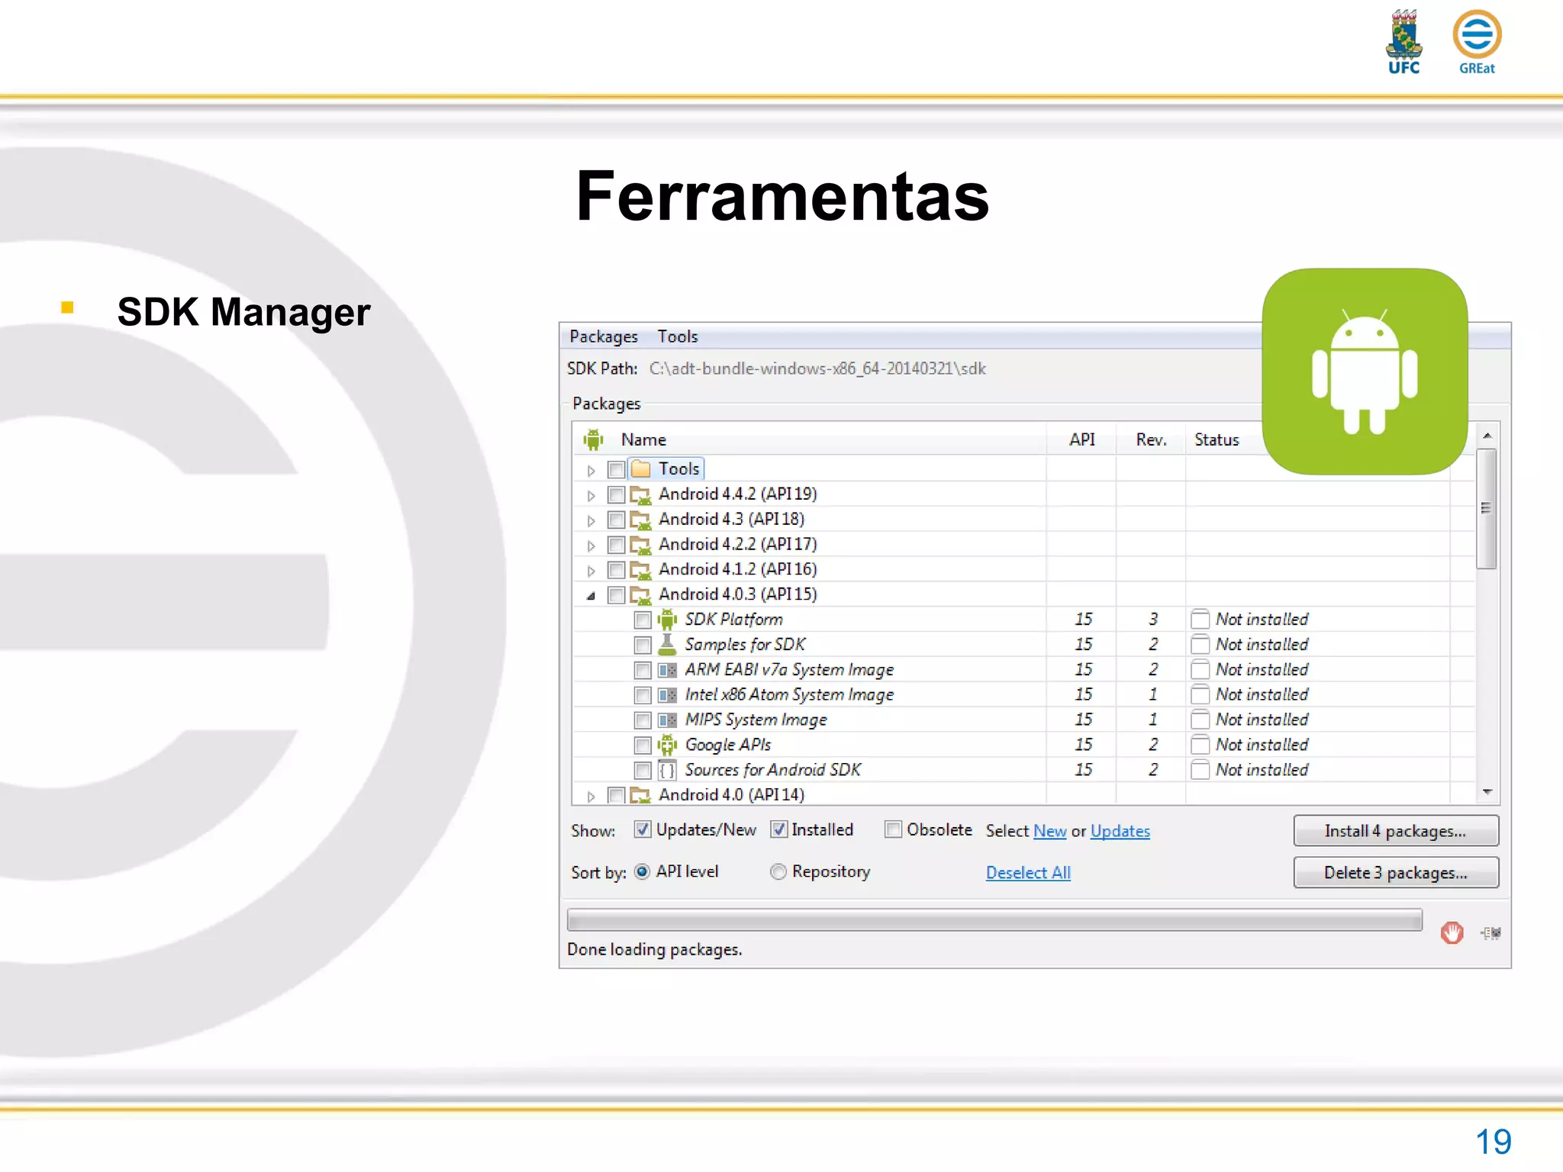
Task: Click the SDK Path text
Action: (817, 369)
